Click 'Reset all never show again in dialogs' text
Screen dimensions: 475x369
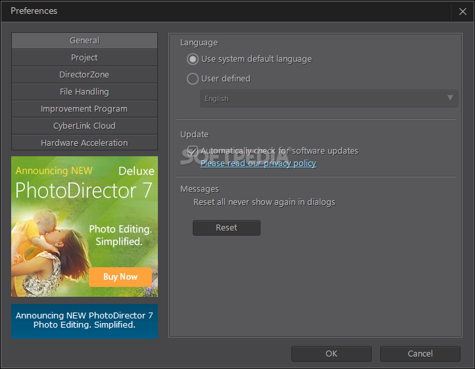(x=264, y=202)
